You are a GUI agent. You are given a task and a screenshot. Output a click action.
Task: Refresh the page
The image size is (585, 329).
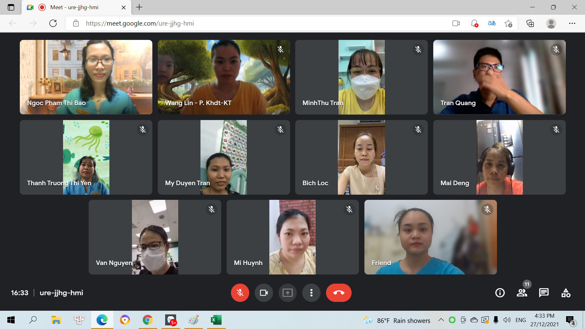coord(53,23)
